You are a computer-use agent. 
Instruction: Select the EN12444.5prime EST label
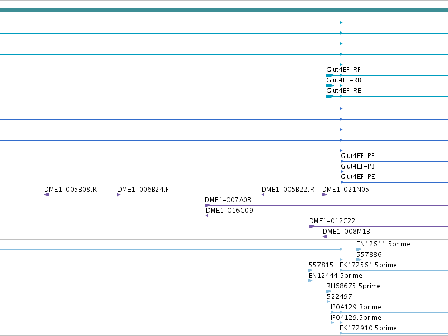pos(335,276)
